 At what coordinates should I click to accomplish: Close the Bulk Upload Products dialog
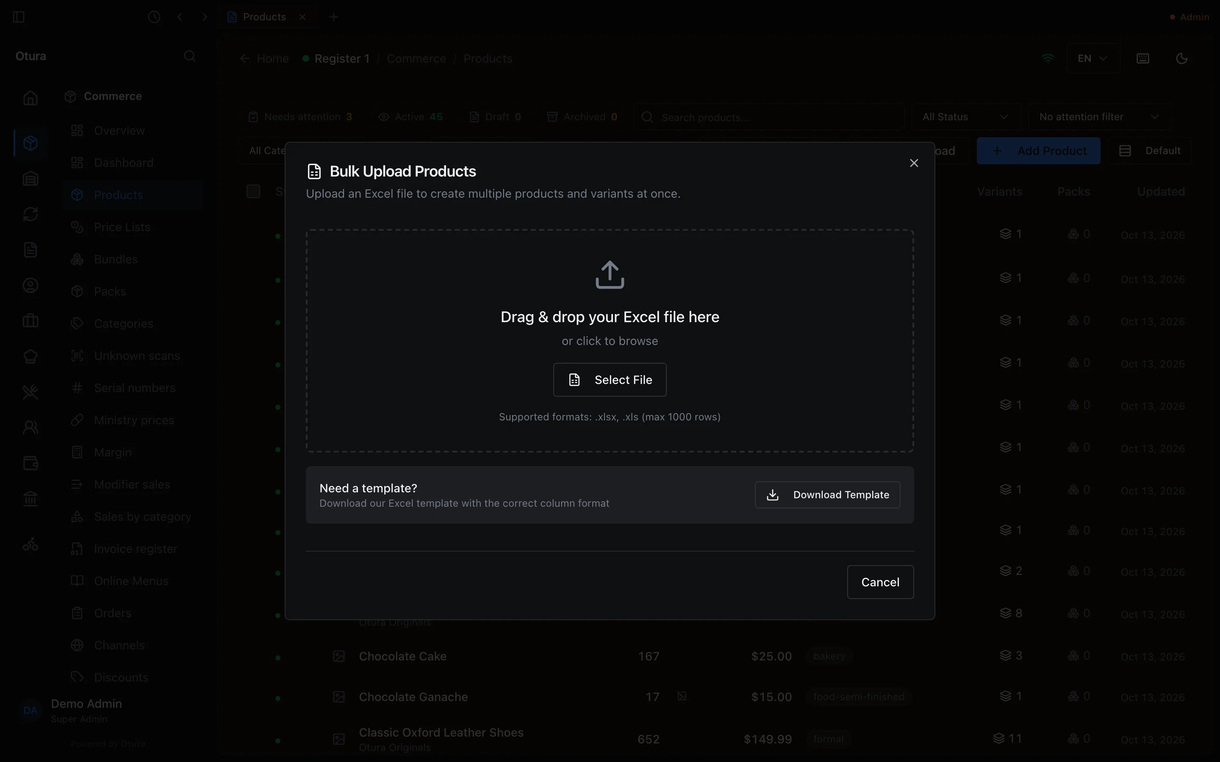[913, 163]
